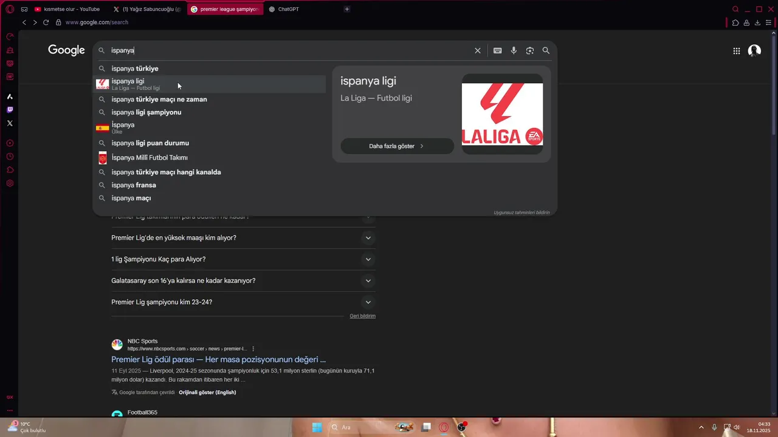Expand '1 lig Şampiyonu Kaç para Alıyor?'
The width and height of the screenshot is (778, 437).
click(368, 259)
